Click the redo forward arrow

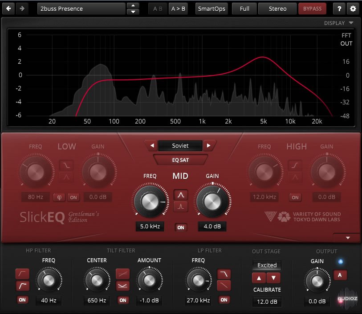pyautogui.click(x=22, y=8)
